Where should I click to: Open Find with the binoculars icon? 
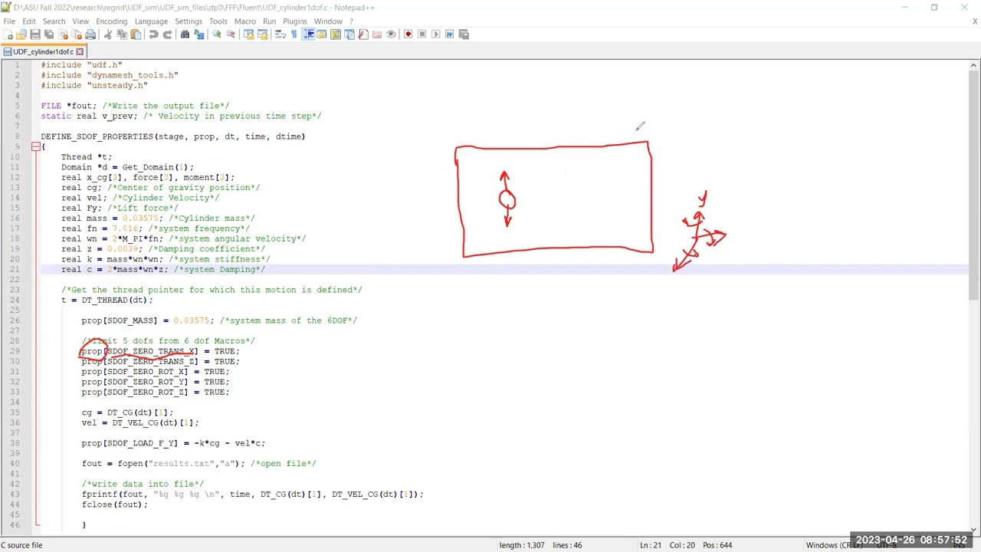(185, 34)
